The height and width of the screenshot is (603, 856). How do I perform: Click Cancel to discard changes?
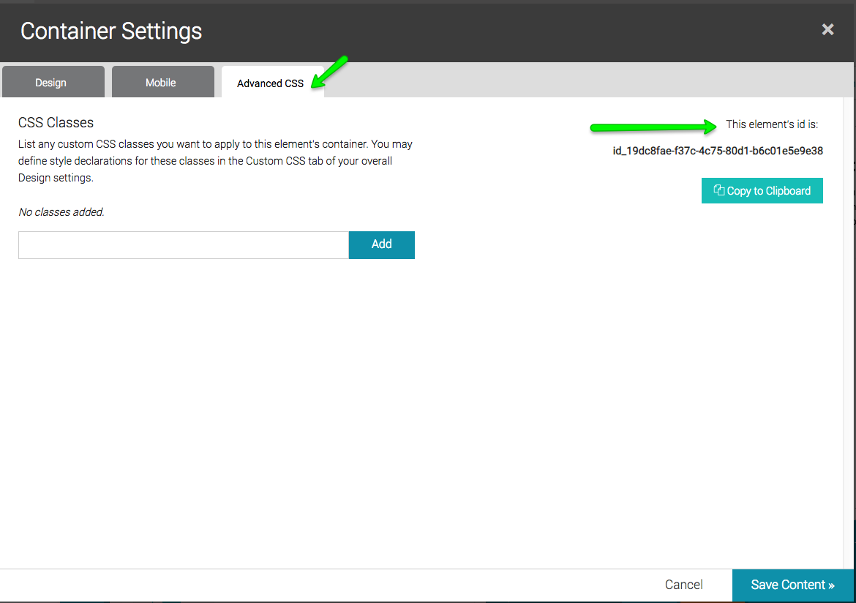(683, 585)
